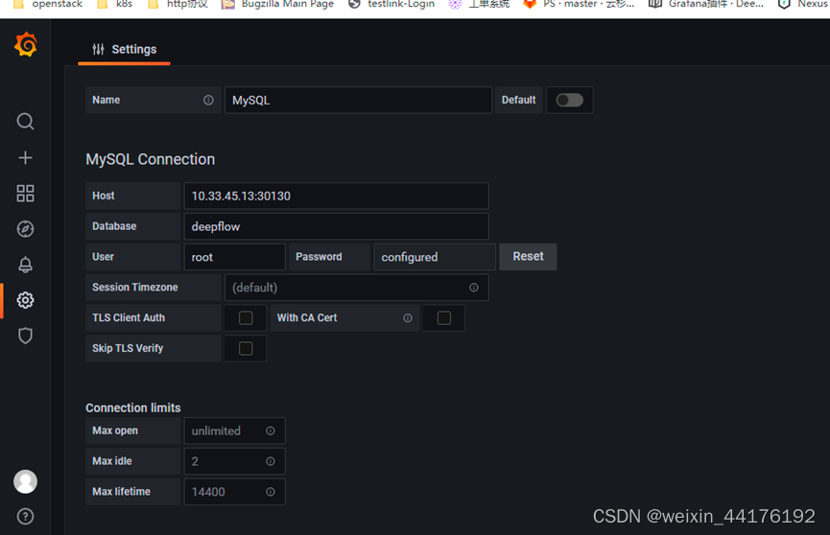This screenshot has width=830, height=535.
Task: Click the User input with root
Action: (234, 257)
